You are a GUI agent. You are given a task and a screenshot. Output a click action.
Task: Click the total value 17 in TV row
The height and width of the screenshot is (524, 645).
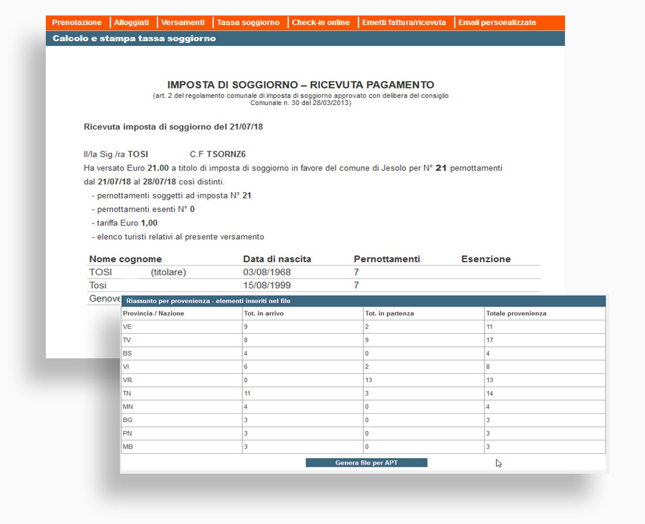[x=490, y=340]
